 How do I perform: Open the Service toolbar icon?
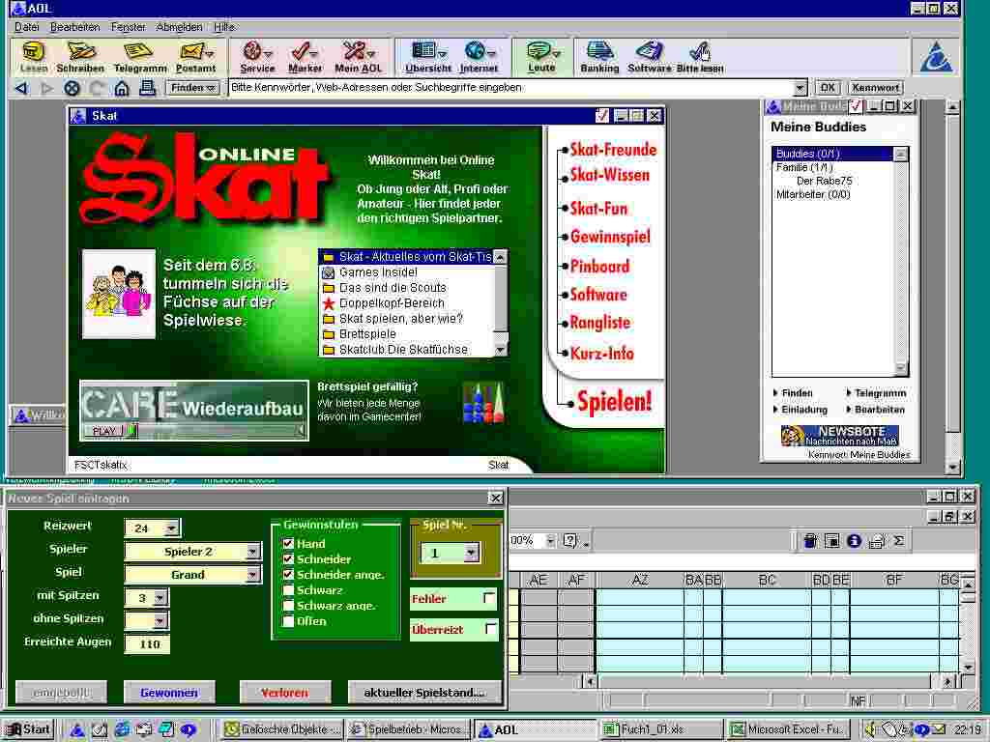coord(257,57)
